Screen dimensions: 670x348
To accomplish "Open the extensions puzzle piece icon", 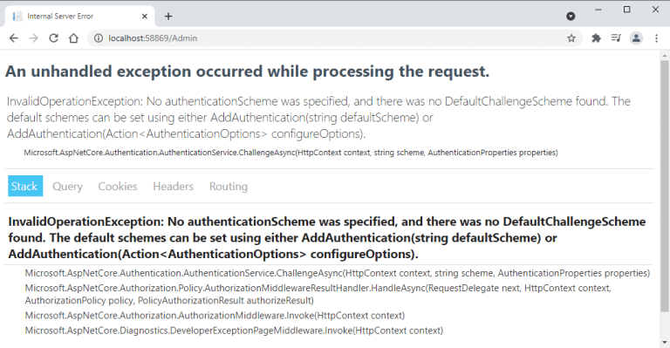I will coord(596,38).
